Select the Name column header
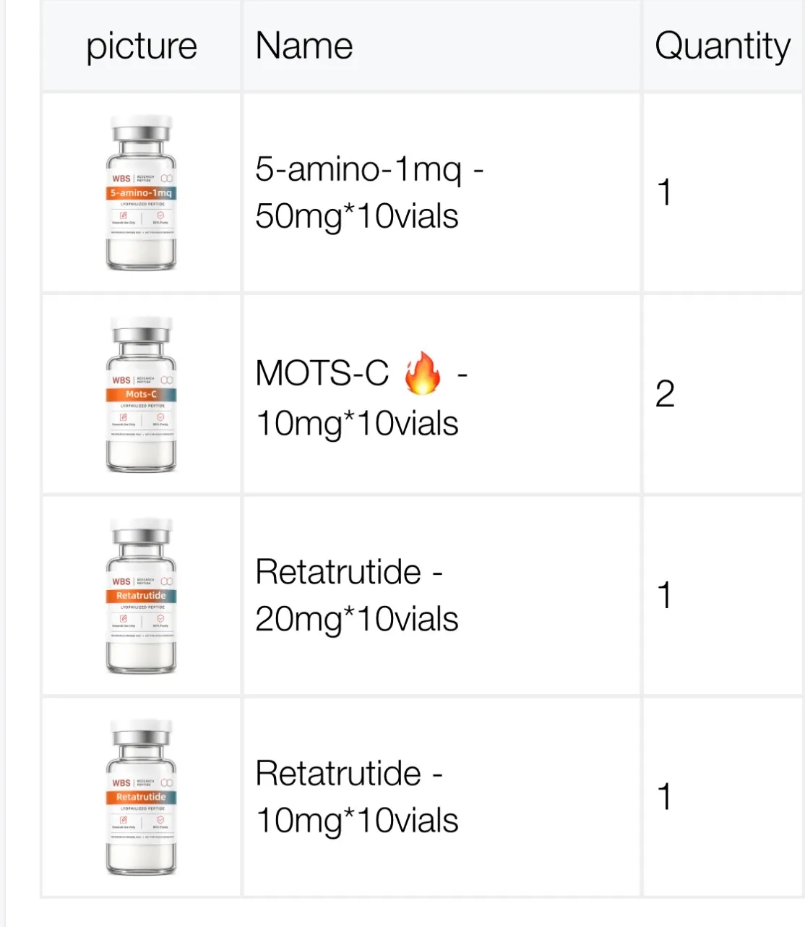The height and width of the screenshot is (927, 805). 304,46
